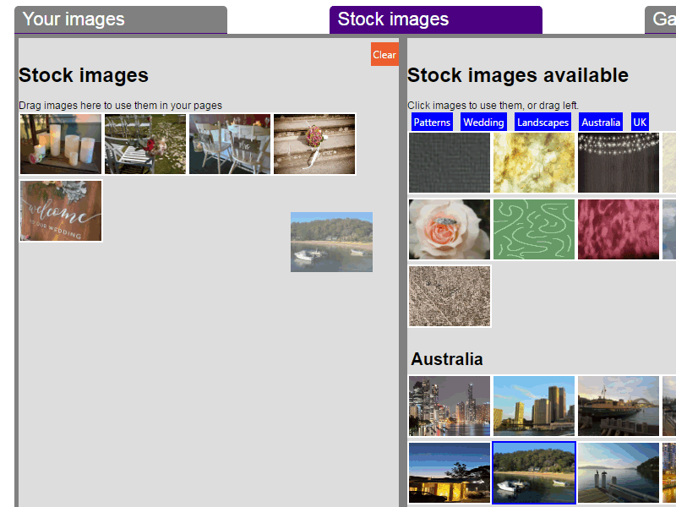Use the city skyline at night image

tap(450, 406)
